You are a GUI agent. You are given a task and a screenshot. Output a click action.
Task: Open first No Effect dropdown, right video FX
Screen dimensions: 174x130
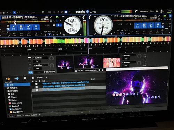click(x=129, y=56)
